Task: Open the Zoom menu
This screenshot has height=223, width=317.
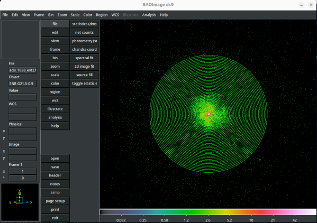Action: pos(62,15)
